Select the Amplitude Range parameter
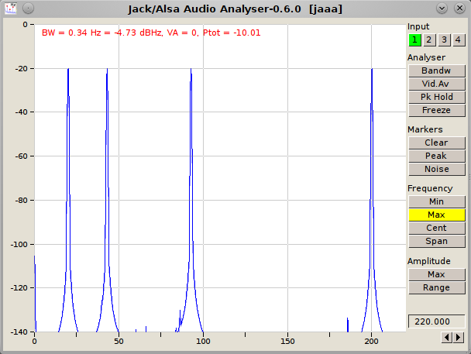The width and height of the screenshot is (471, 354). [x=436, y=287]
